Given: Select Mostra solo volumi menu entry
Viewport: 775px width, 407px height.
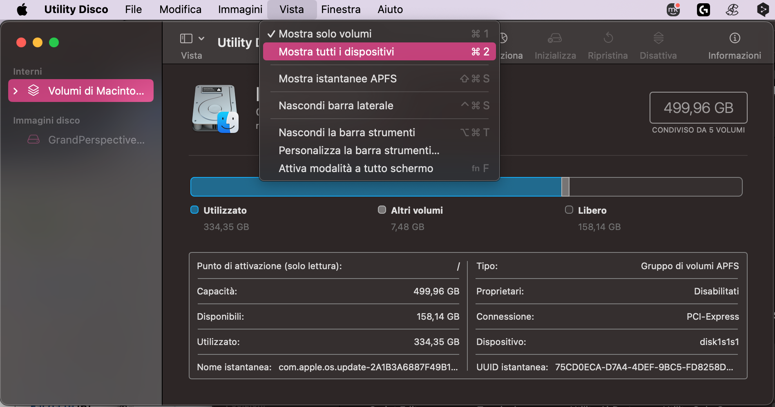Looking at the screenshot, I should [x=379, y=33].
